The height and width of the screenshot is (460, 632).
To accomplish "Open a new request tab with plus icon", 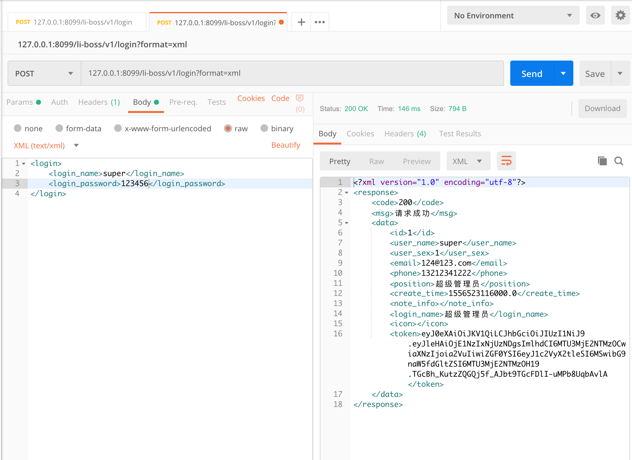I will [x=301, y=22].
